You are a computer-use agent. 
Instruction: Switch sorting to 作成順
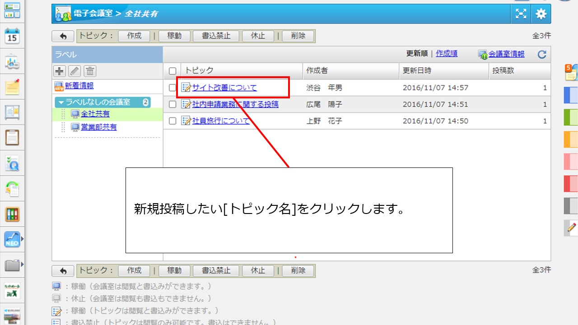pos(447,54)
